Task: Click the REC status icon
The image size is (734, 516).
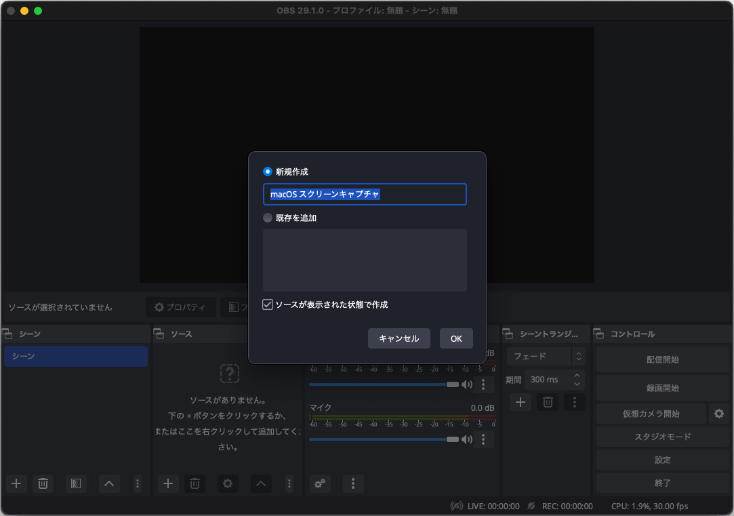Action: [531, 506]
